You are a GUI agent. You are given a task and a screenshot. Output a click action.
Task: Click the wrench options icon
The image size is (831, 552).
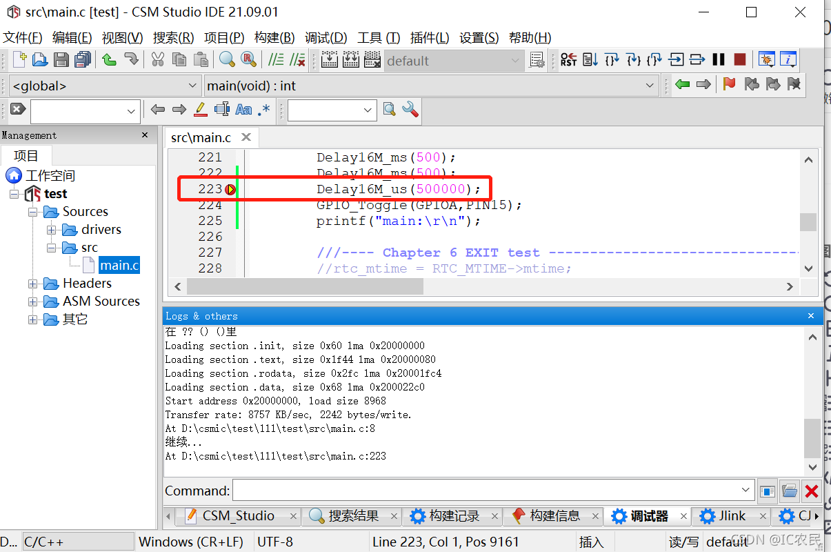[x=410, y=109]
